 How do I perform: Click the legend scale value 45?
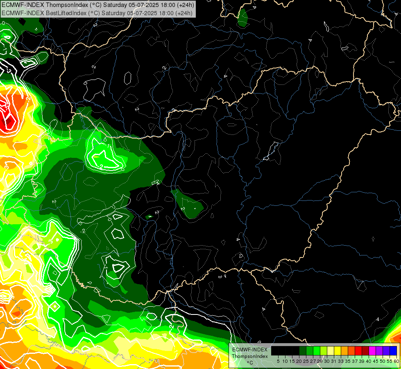376,361
